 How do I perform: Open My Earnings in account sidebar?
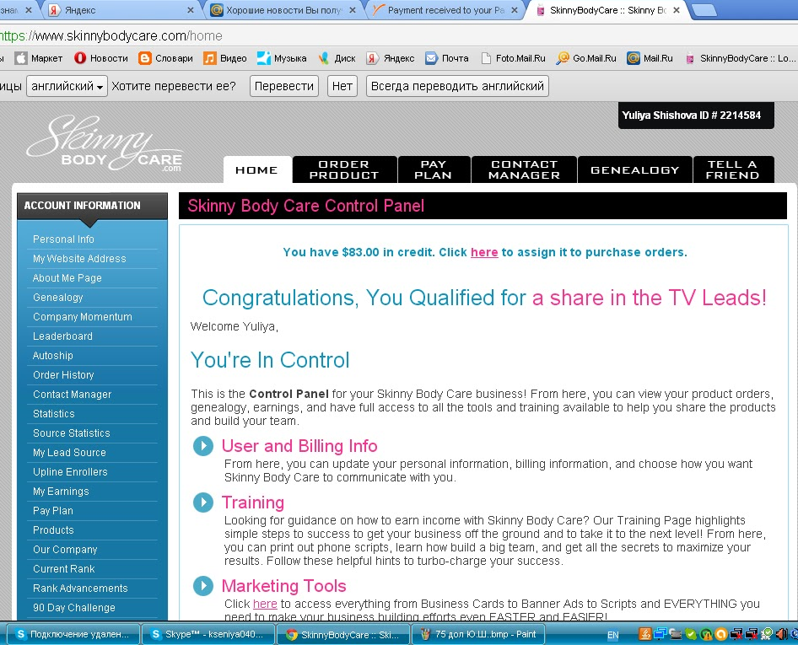[61, 492]
